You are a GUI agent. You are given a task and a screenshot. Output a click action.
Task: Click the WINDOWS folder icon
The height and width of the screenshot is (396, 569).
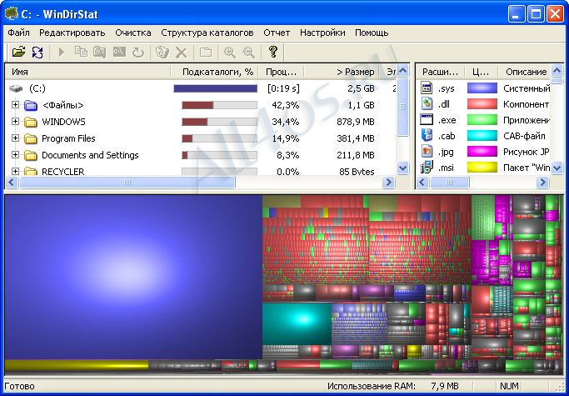31,122
